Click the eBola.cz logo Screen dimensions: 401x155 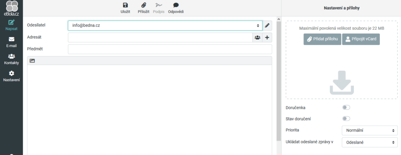[11, 9]
